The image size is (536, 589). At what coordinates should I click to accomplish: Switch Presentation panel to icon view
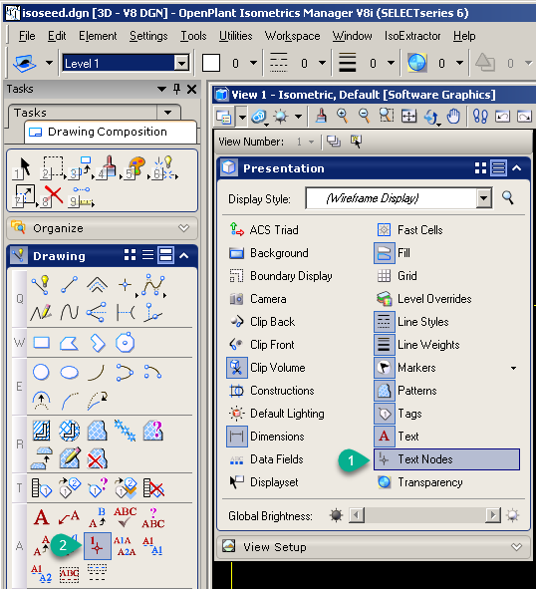(480, 167)
